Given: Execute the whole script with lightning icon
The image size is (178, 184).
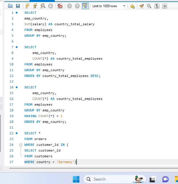Looking at the screenshot, I should [x=28, y=6].
